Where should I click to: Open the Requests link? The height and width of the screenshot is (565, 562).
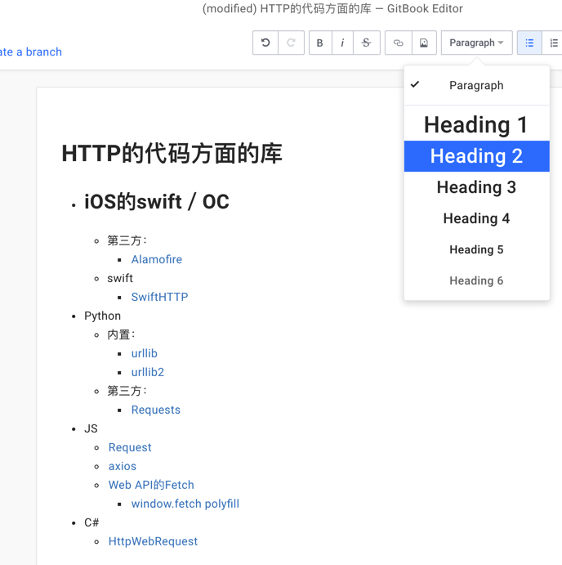click(x=155, y=410)
